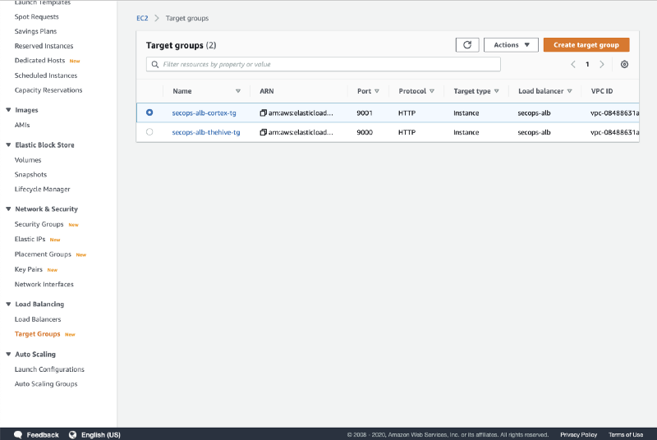Screen dimensions: 657x440
Task: Click Create target group button
Action: (586, 45)
